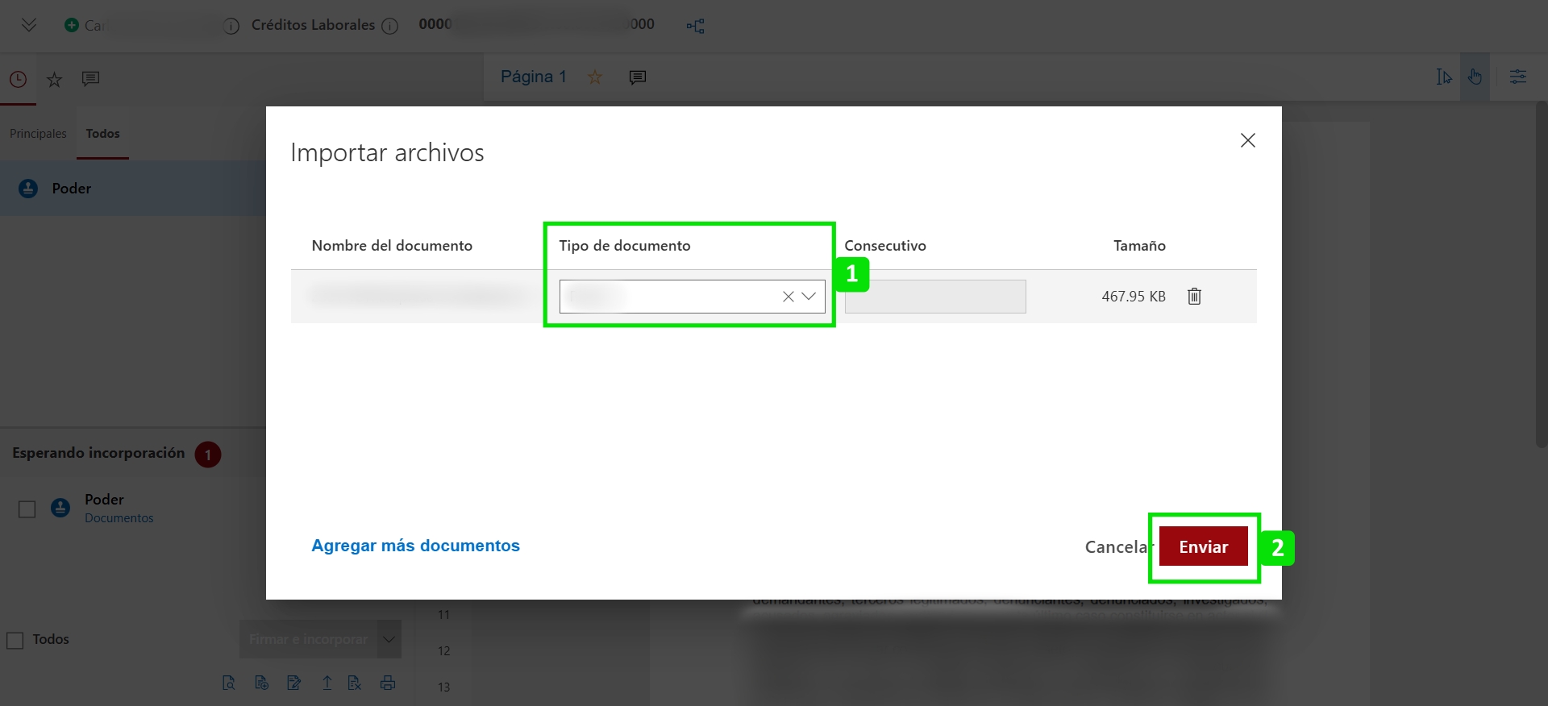Clear the selected document type with X

click(788, 297)
